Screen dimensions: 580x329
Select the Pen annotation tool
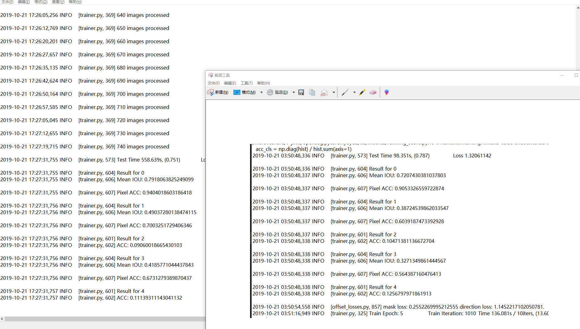[x=345, y=92]
